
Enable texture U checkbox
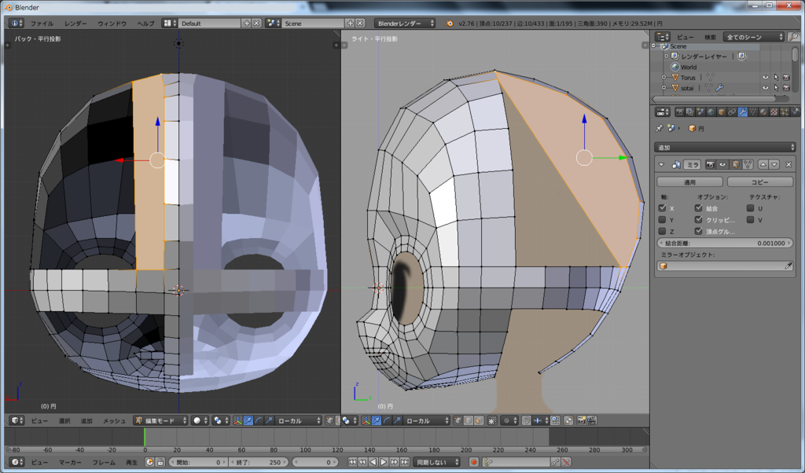point(750,208)
